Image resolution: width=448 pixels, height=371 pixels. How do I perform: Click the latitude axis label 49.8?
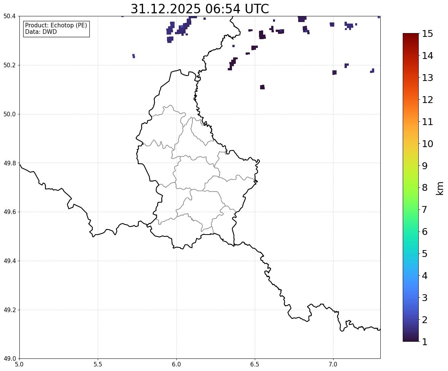(x=10, y=163)
